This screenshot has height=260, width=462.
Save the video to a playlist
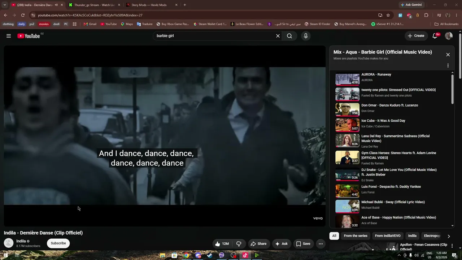[303, 244]
